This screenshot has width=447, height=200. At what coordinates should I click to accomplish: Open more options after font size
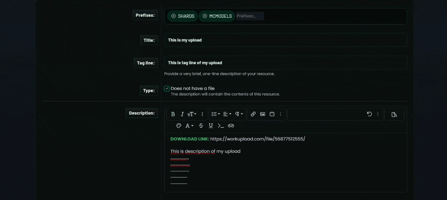coord(202,114)
